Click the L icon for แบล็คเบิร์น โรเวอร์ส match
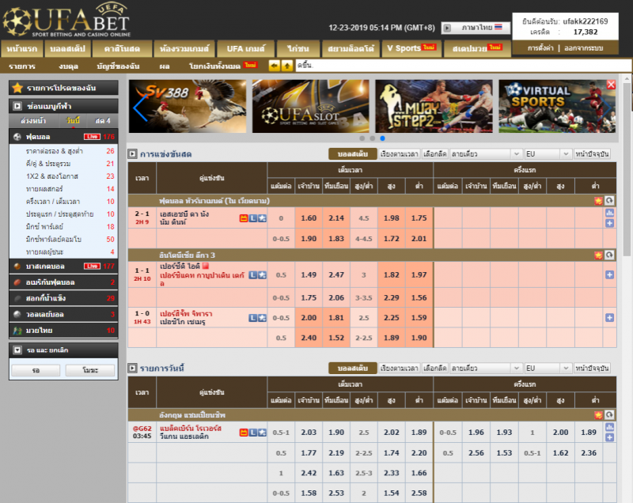The image size is (633, 503). [253, 433]
